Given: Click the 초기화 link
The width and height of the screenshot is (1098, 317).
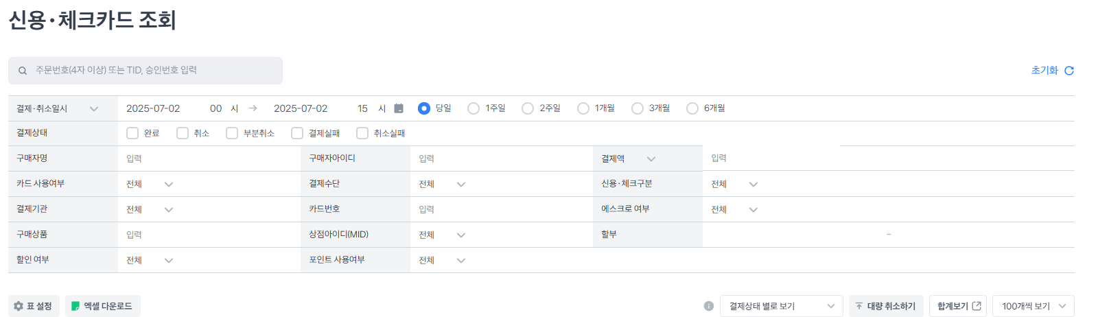Looking at the screenshot, I should pyautogui.click(x=1044, y=71).
